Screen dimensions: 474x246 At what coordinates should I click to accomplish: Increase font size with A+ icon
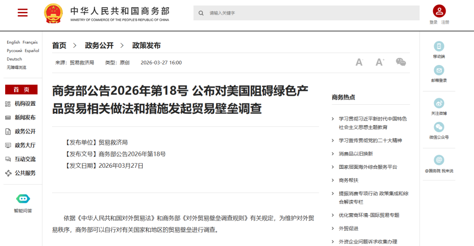pyautogui.click(x=380, y=62)
